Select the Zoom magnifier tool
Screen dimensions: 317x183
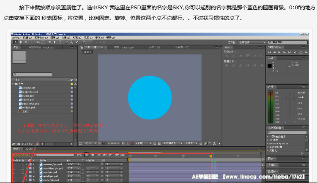(x=26, y=42)
